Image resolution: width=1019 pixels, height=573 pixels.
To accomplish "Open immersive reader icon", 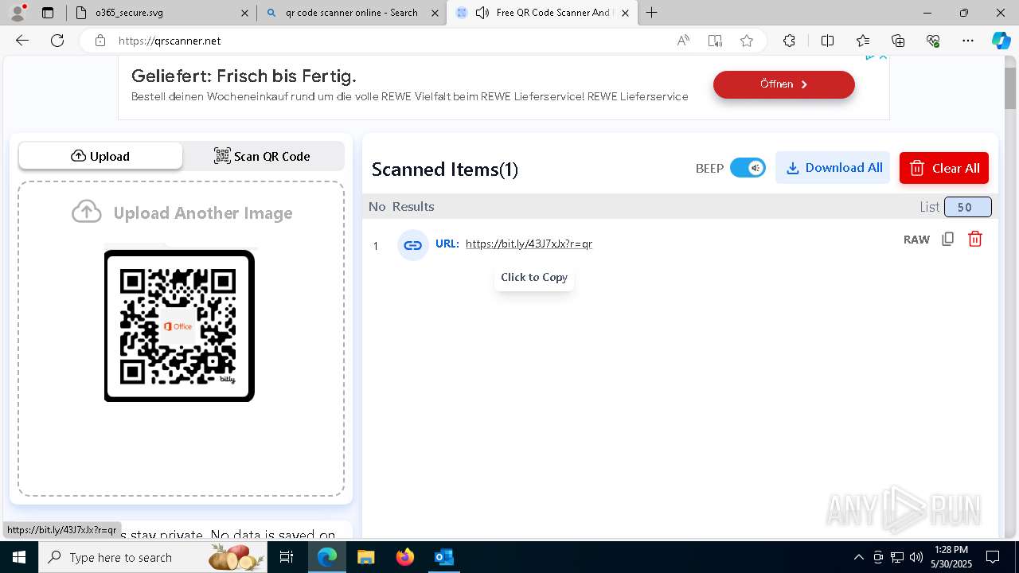I will click(x=715, y=41).
